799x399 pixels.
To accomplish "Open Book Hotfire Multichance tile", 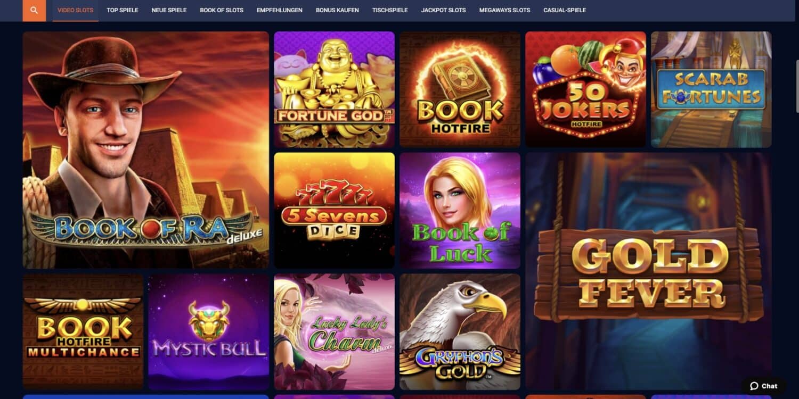I will point(83,332).
